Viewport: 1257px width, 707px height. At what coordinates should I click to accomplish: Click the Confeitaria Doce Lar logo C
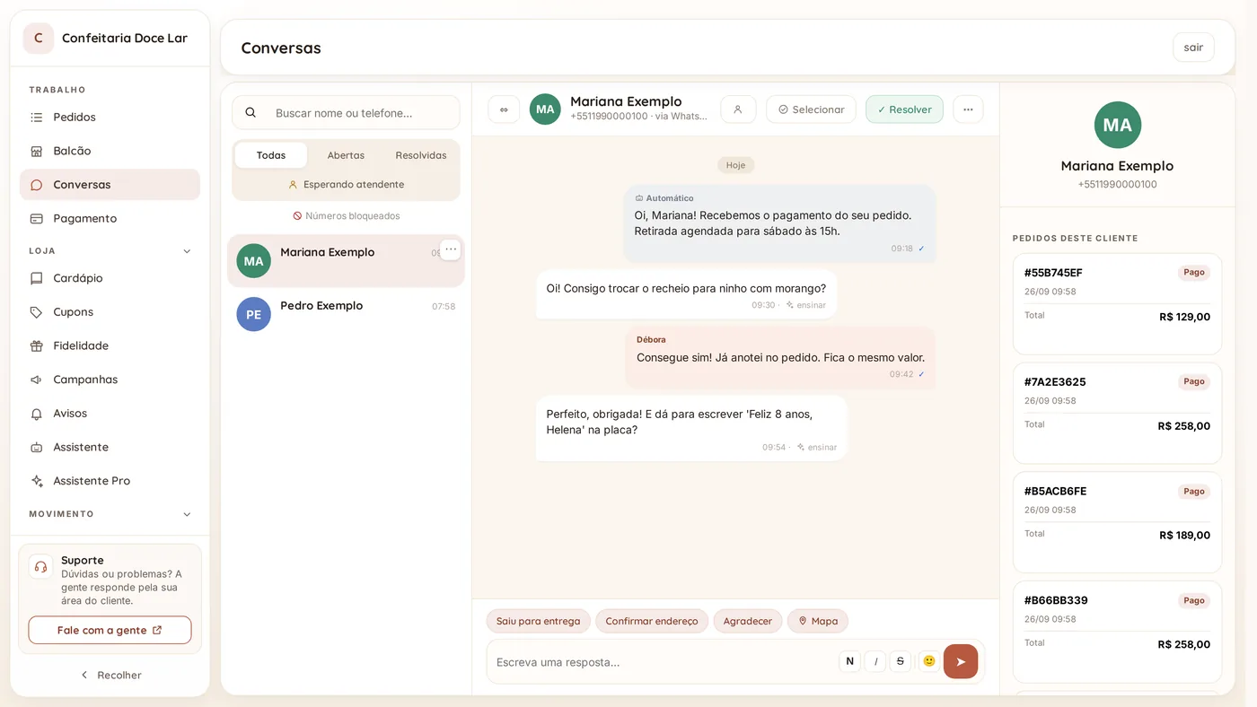click(39, 39)
